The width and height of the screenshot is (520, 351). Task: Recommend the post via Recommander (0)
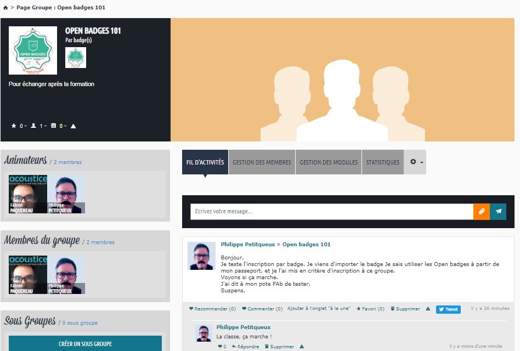point(213,309)
